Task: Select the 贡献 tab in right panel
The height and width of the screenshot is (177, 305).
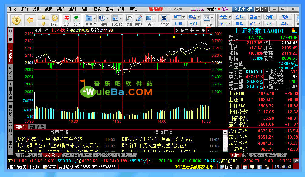Action: coord(247,155)
